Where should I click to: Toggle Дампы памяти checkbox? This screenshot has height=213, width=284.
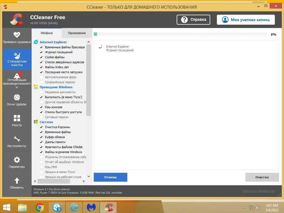pos(41,142)
